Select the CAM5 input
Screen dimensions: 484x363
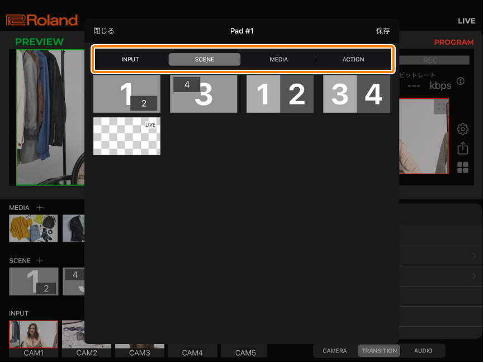245,351
